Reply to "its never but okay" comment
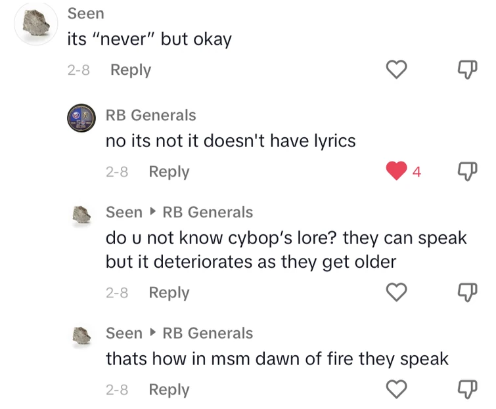Viewport: 496px width, 409px height. tap(130, 70)
